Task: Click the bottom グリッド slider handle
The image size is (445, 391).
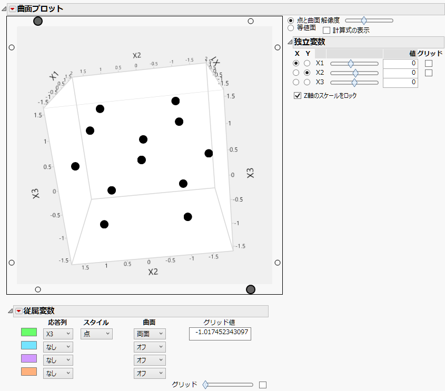Action: tap(205, 385)
